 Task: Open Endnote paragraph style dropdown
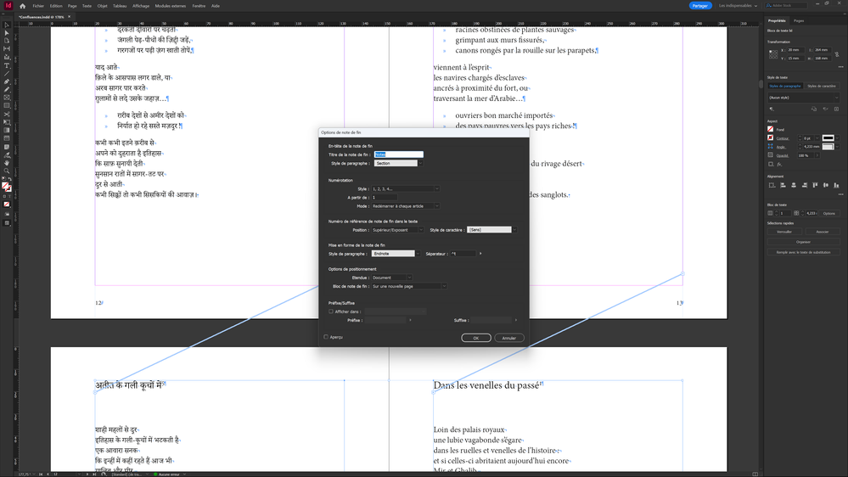coord(396,254)
